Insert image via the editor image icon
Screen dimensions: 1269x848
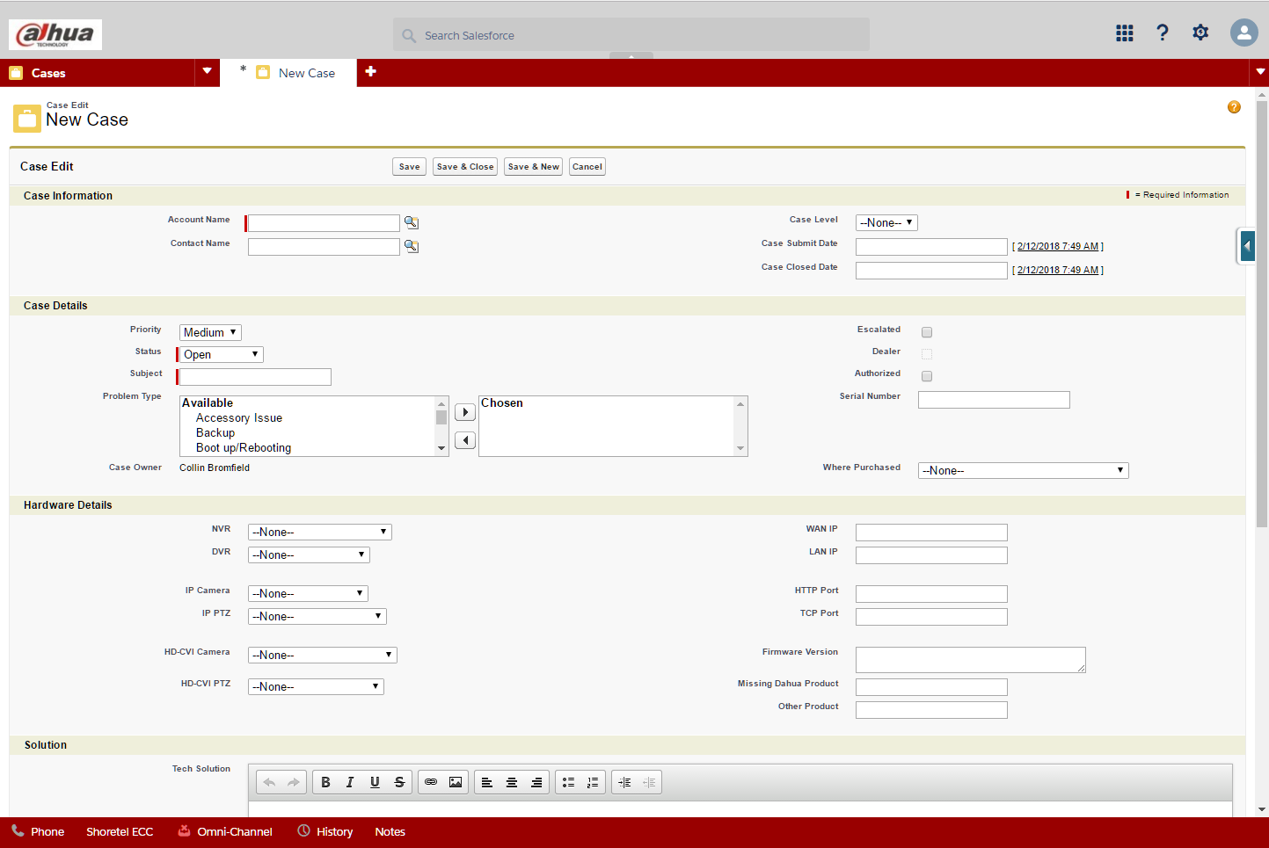(x=456, y=782)
